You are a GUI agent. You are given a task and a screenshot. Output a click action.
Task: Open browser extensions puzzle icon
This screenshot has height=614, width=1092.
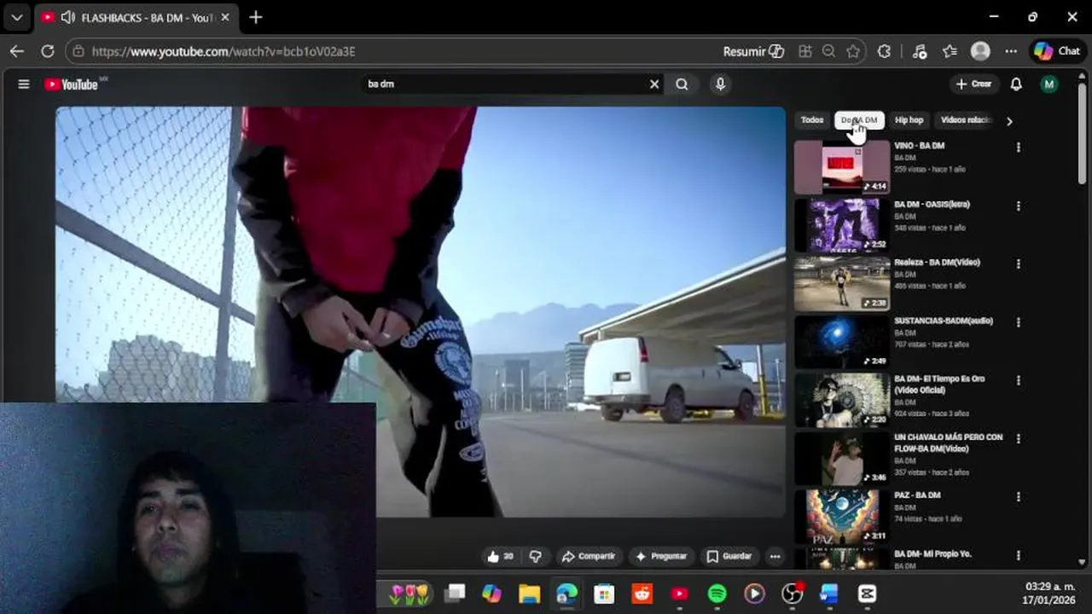(x=884, y=51)
